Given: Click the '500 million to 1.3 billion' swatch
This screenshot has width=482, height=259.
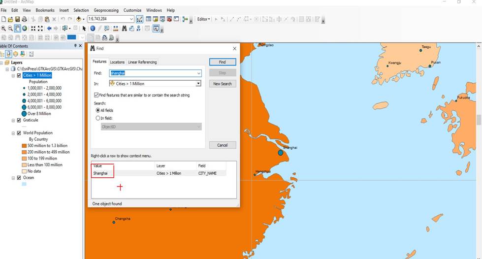Looking at the screenshot, I should point(24,145).
